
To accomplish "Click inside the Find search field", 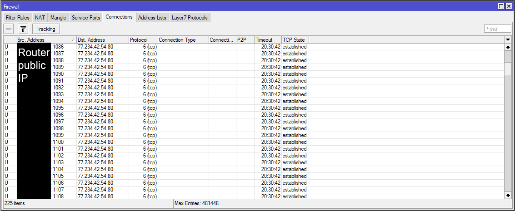I will point(498,29).
